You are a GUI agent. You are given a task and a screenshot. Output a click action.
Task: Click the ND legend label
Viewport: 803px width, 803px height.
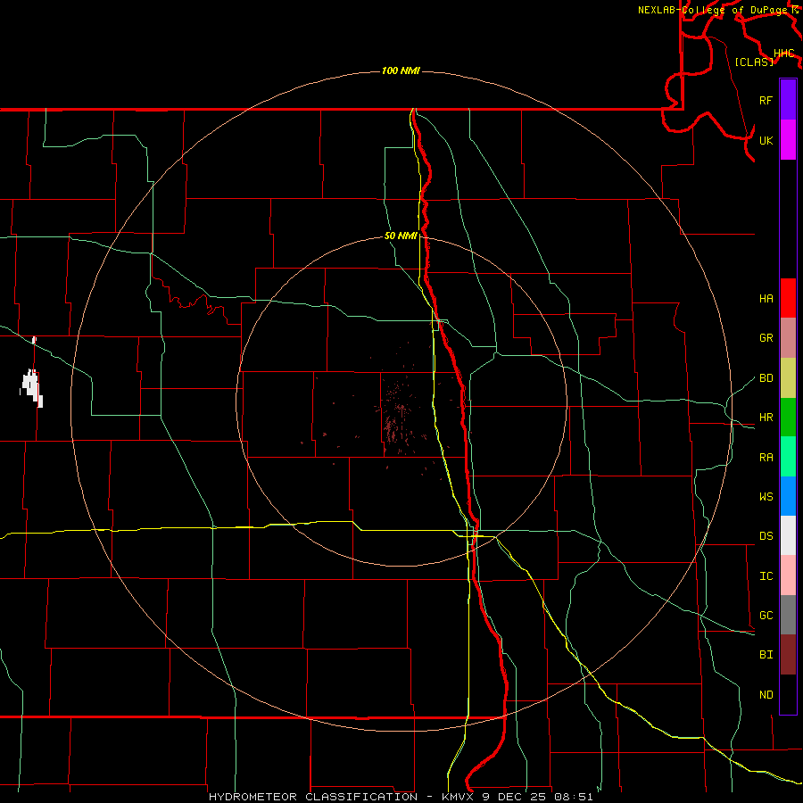tap(766, 695)
